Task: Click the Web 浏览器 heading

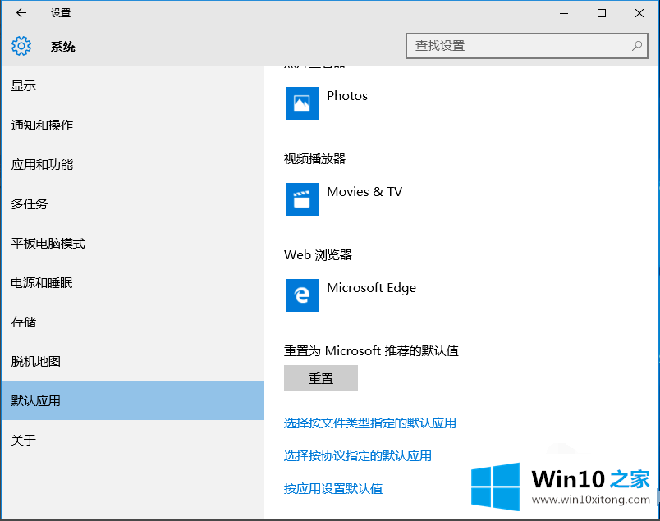Action: (318, 254)
